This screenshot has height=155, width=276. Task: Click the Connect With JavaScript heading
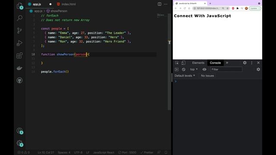202,16
